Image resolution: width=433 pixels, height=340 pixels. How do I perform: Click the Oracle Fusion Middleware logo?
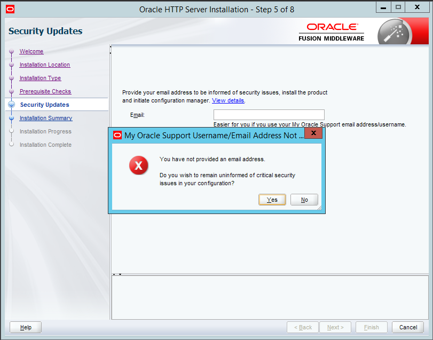(x=332, y=32)
